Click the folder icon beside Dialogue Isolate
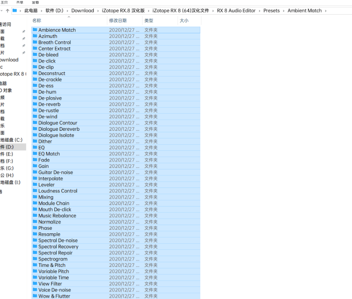Image resolution: width=352 pixels, height=299 pixels. [35, 135]
